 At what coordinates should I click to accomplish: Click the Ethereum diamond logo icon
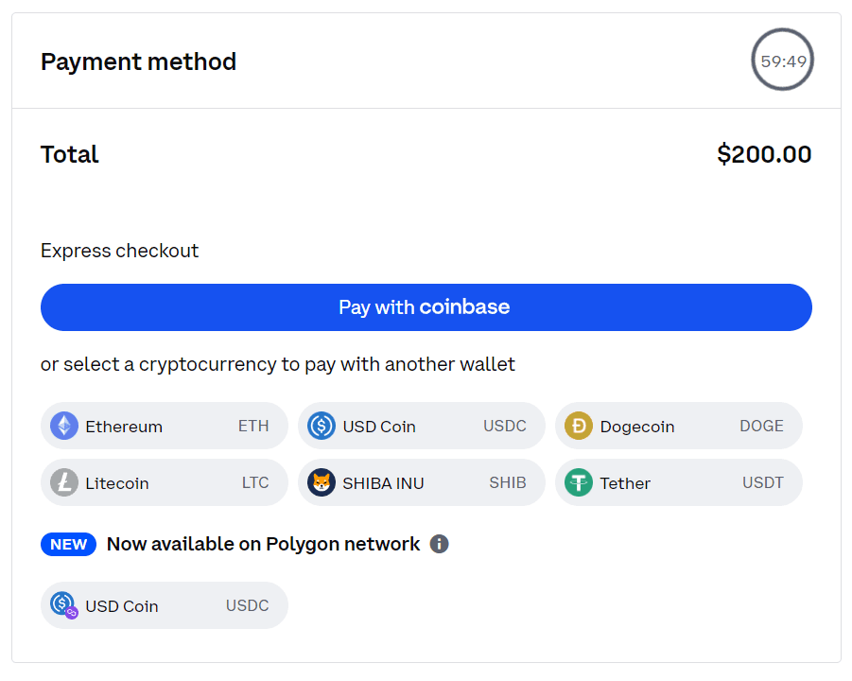64,426
